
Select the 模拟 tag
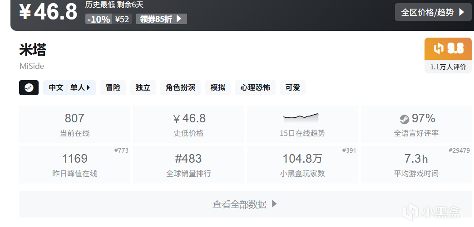(x=217, y=88)
